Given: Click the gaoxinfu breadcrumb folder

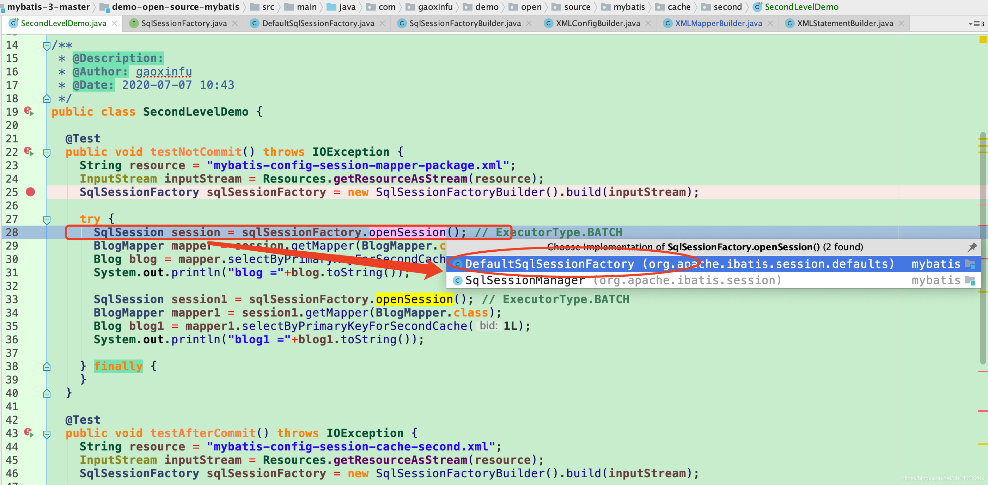Looking at the screenshot, I should 429,7.
